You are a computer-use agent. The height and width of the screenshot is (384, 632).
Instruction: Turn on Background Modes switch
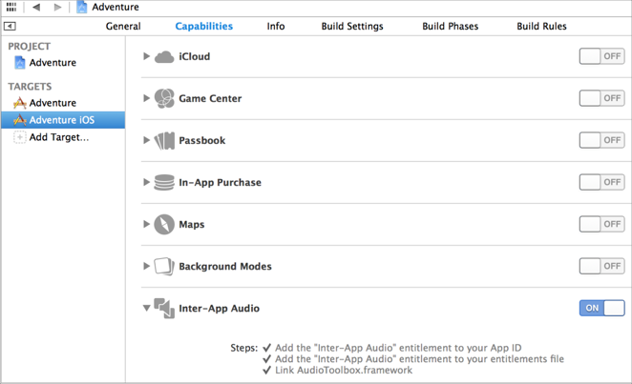coord(602,266)
